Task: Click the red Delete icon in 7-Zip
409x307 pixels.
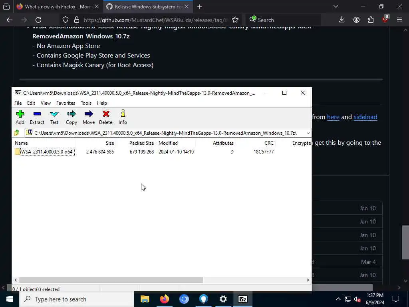Action: (x=105, y=117)
